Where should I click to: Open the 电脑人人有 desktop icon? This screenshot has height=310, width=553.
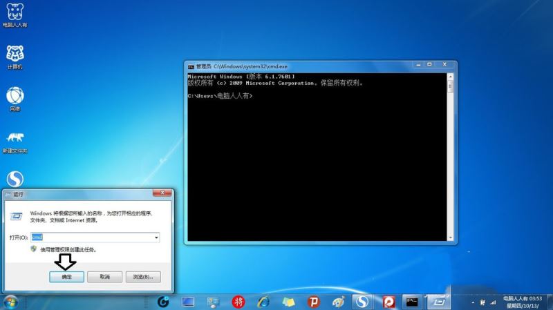click(x=15, y=12)
